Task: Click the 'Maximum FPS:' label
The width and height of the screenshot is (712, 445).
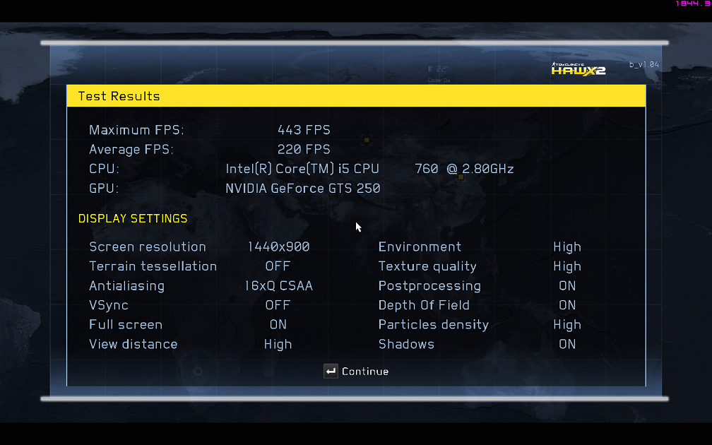Action: pyautogui.click(x=137, y=130)
